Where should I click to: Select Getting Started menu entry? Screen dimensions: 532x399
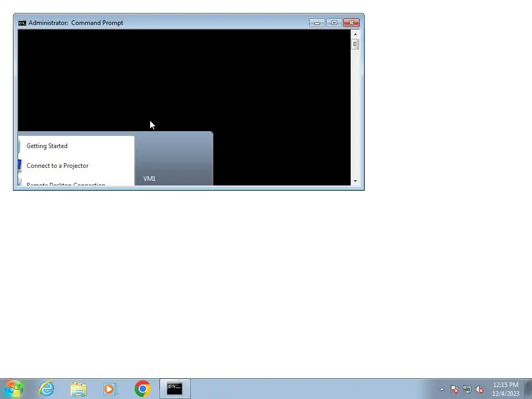coord(77,146)
